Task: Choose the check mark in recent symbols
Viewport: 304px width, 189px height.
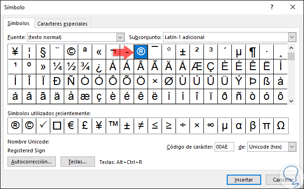Action: pyautogui.click(x=43, y=125)
